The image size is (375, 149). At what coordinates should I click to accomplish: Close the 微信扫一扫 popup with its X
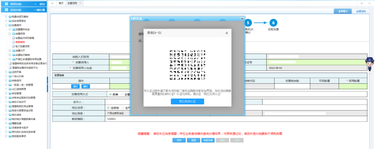(x=227, y=33)
